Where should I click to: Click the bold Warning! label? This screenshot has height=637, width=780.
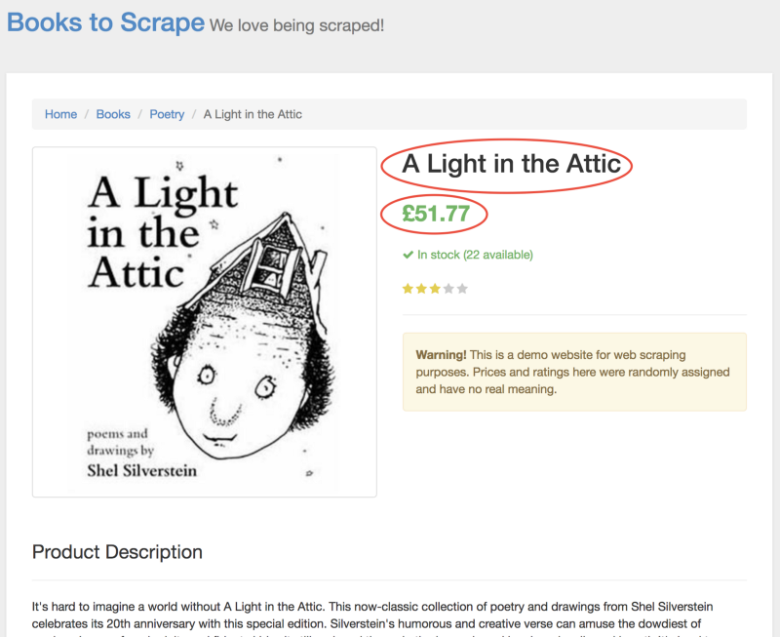point(441,355)
